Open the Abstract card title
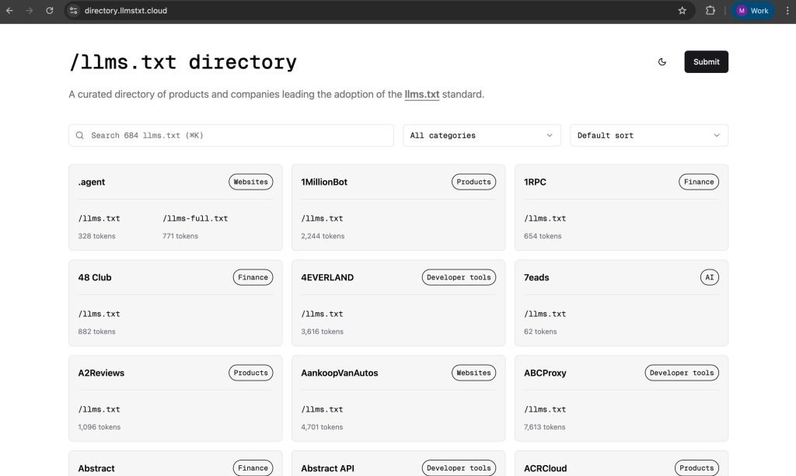Screen dimensions: 796x476 pos(96,468)
